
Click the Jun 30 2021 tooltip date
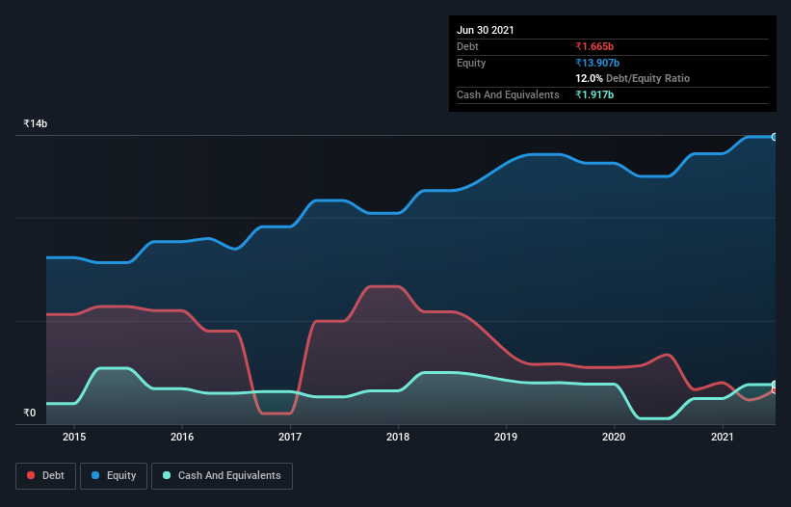486,30
